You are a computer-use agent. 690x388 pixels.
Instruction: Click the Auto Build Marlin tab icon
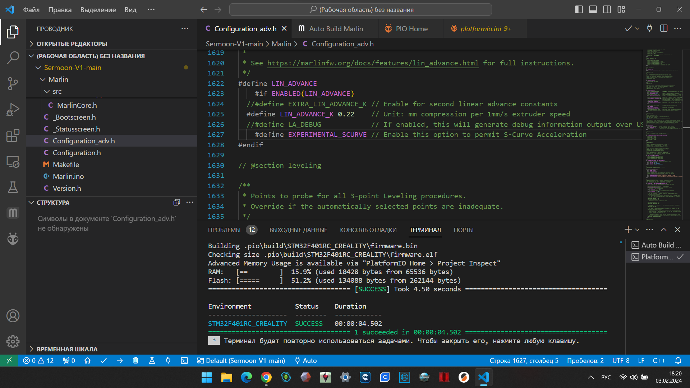302,28
